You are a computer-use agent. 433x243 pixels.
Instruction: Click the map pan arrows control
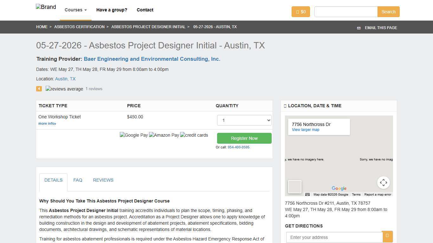pos(384,183)
